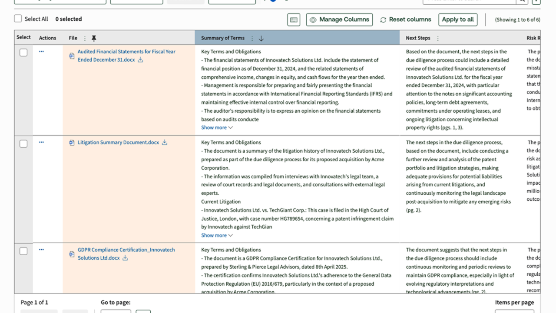Open File column options menu
Viewport: 556px width, 313px height.
[x=85, y=38]
